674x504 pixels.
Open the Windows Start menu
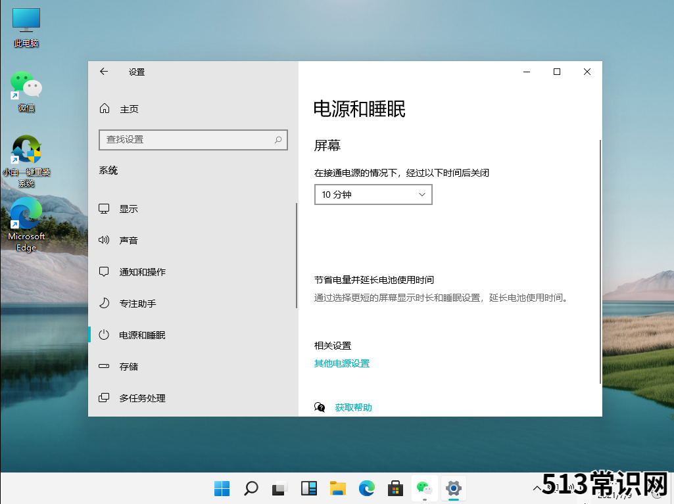tap(222, 488)
